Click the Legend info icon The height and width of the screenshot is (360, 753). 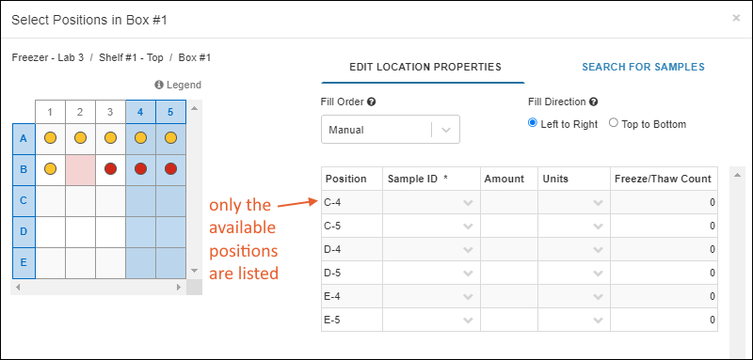(x=159, y=85)
